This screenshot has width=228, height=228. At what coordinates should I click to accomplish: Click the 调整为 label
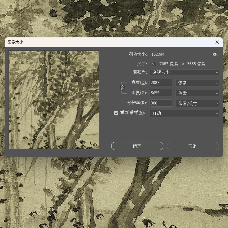tap(140, 72)
